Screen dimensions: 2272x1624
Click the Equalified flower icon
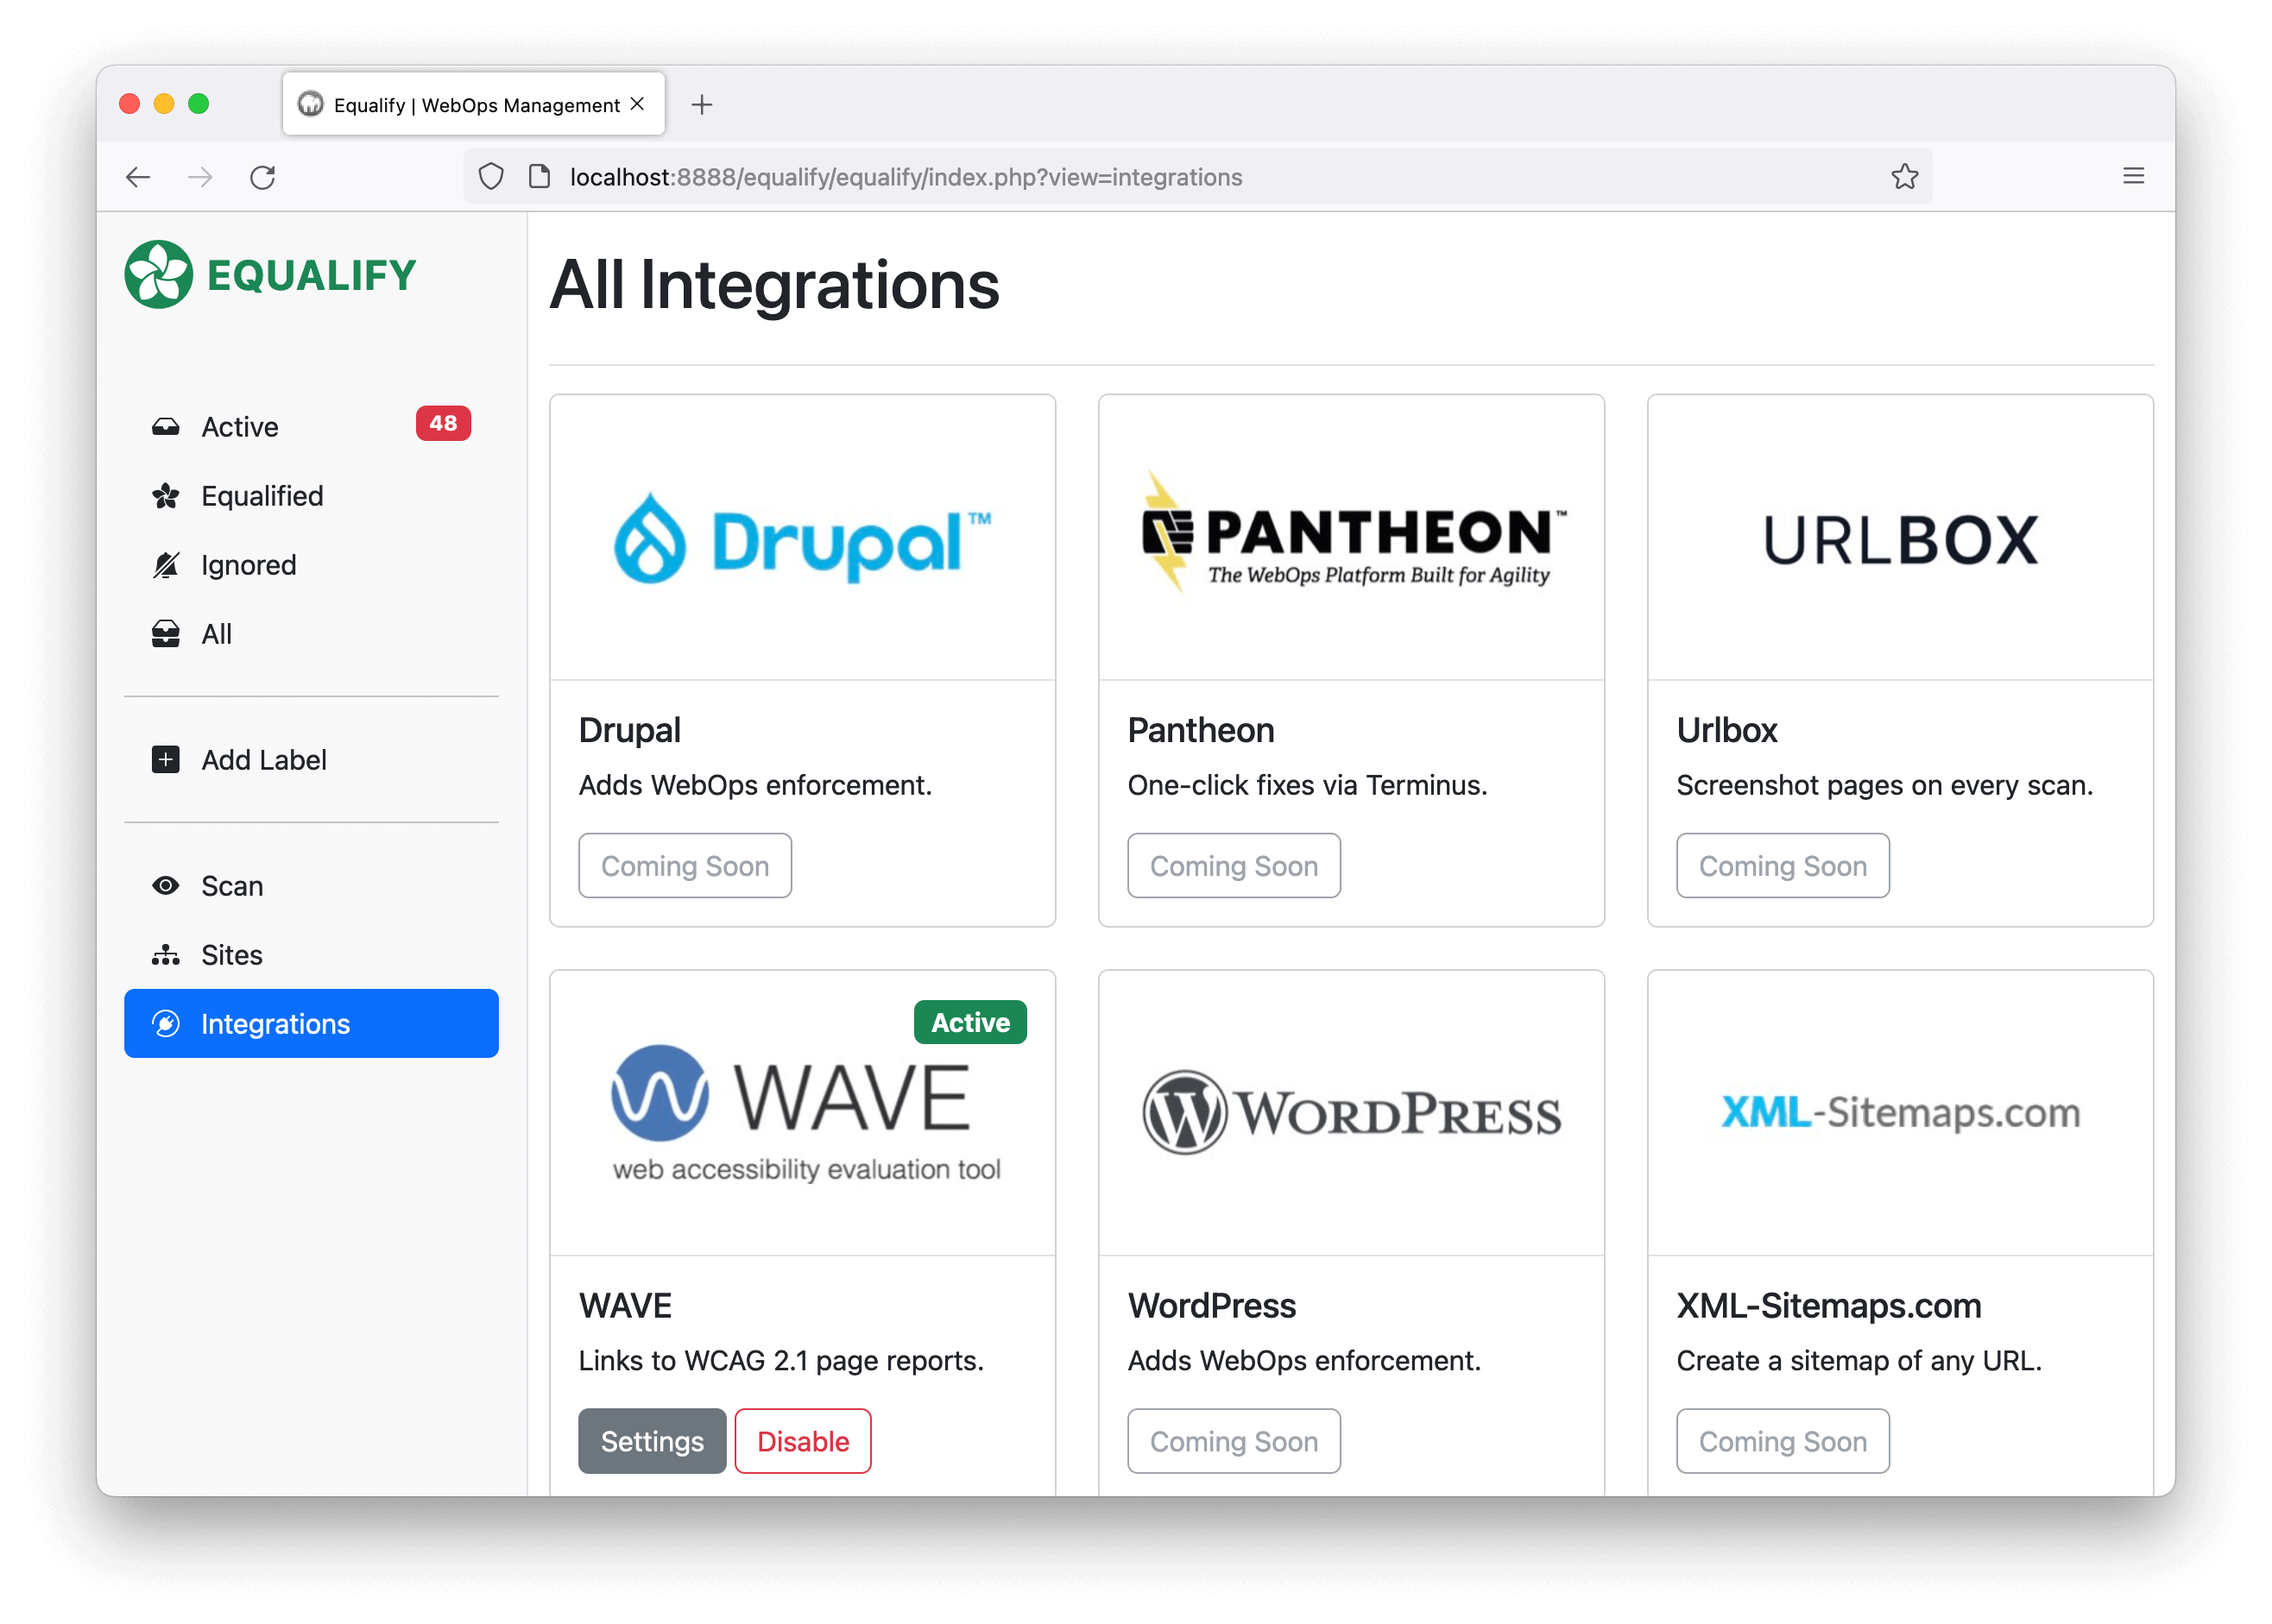[x=166, y=496]
